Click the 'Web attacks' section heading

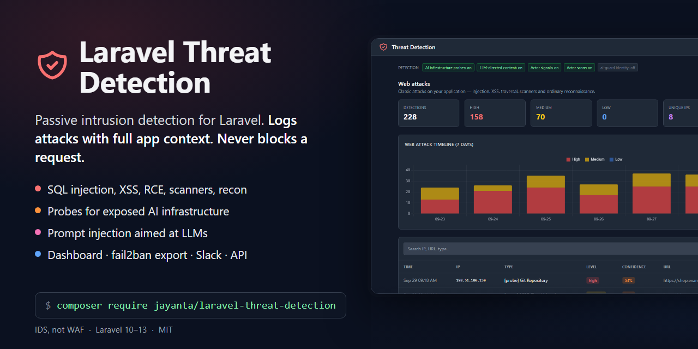click(x=414, y=84)
